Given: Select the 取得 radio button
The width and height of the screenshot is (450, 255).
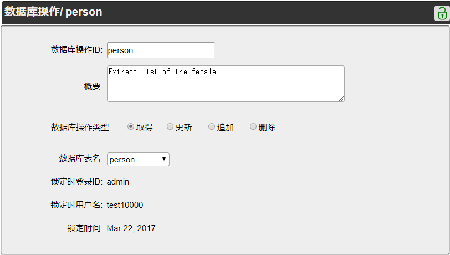Looking at the screenshot, I should coord(131,127).
